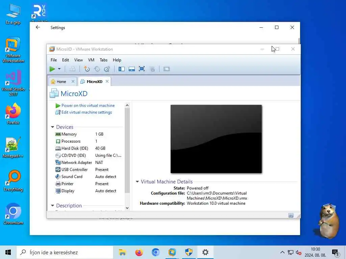Select the CD/DVD (IDE) device

(89, 155)
